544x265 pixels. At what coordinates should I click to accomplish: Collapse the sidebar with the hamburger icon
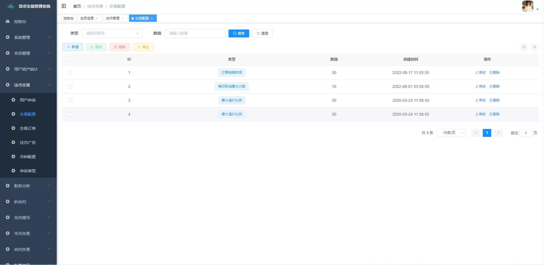(x=64, y=6)
